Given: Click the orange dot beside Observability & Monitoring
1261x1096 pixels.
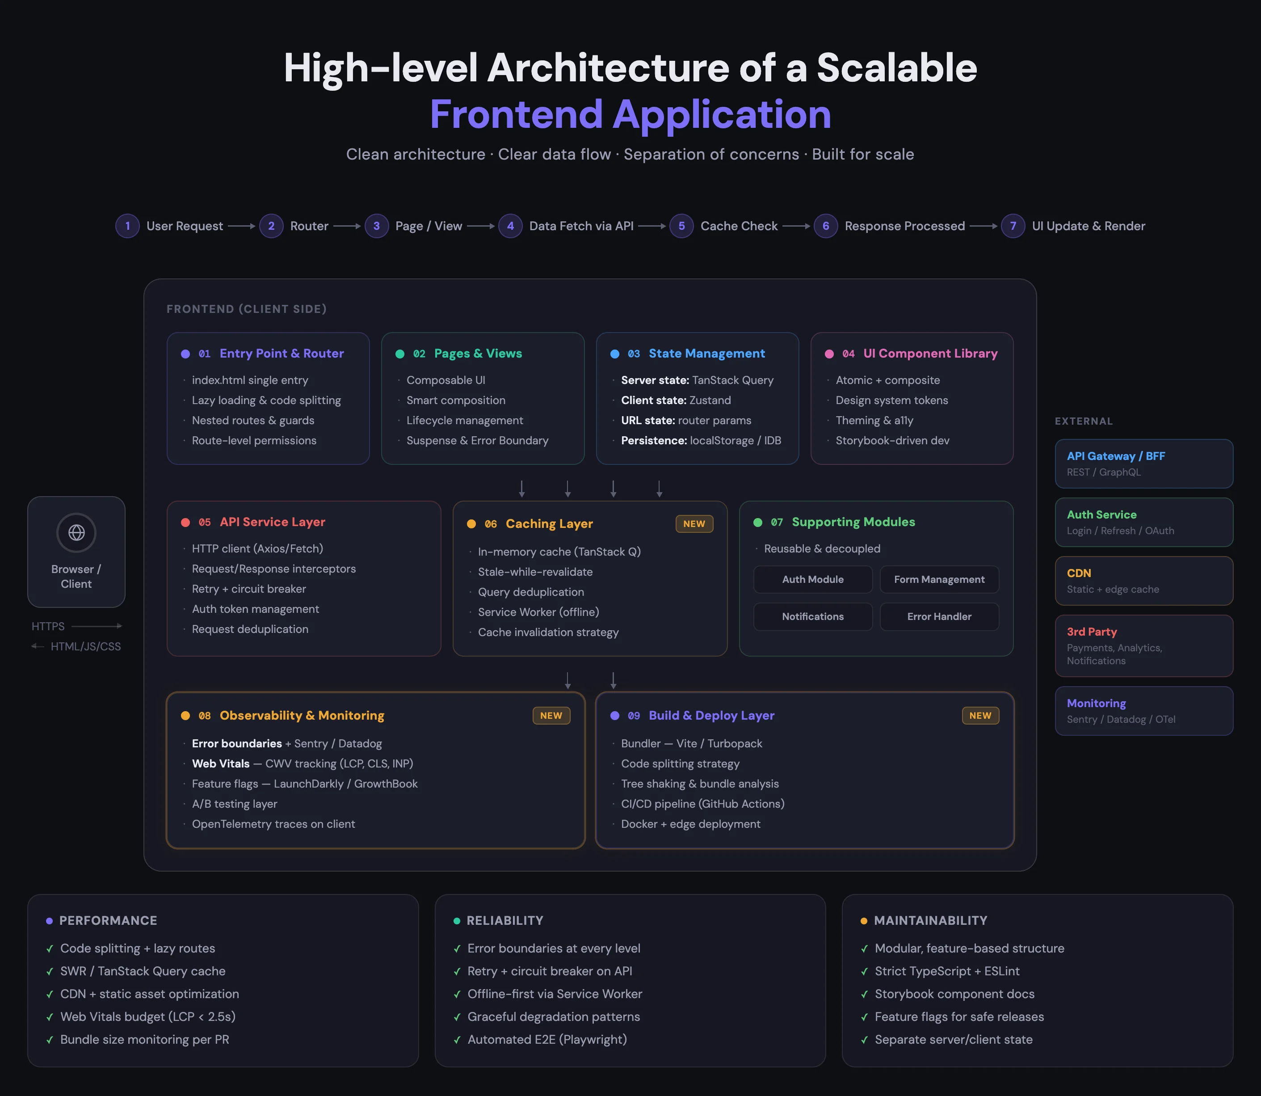Looking at the screenshot, I should [185, 716].
